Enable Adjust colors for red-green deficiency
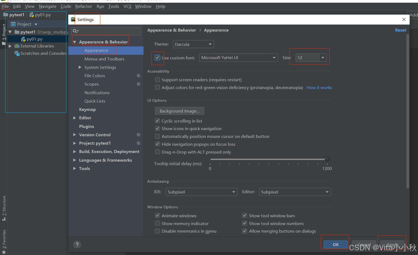Image resolution: width=418 pixels, height=255 pixels. tap(157, 87)
